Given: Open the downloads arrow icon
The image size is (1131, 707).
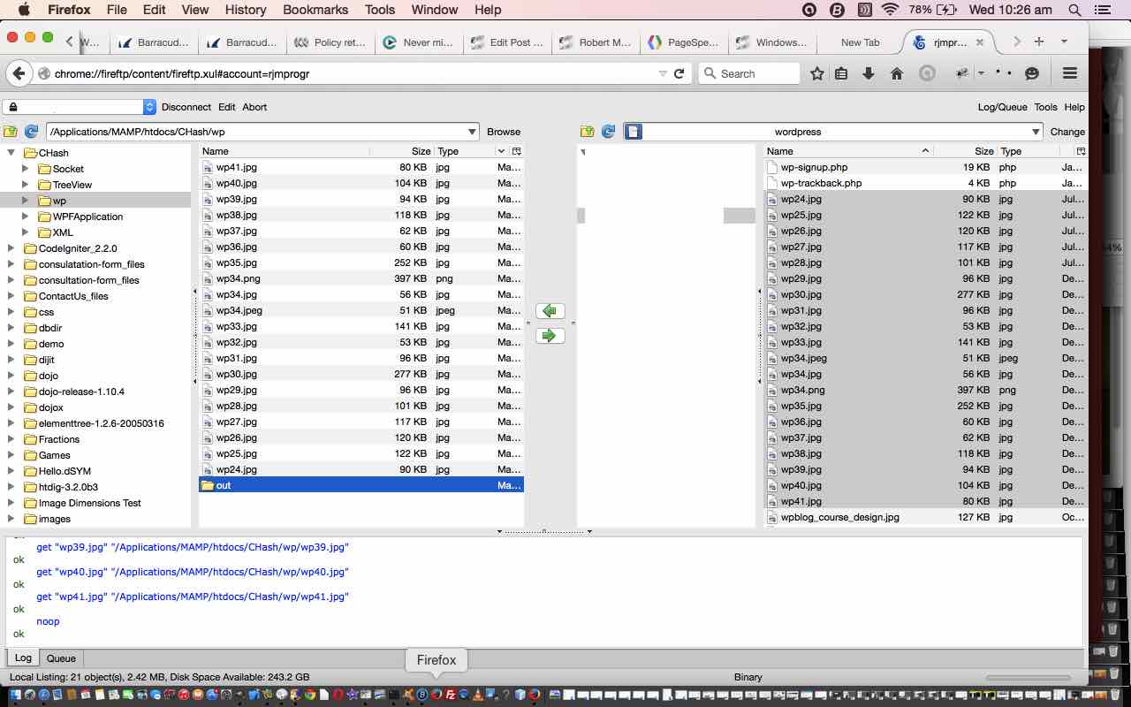Looking at the screenshot, I should coord(869,73).
